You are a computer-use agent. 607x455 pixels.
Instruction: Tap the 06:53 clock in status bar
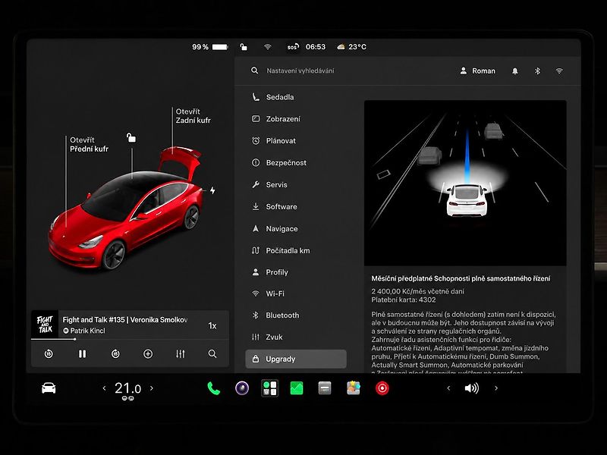tap(316, 47)
